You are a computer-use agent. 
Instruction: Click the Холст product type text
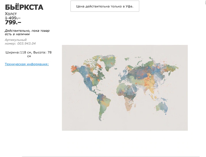tap(11, 14)
